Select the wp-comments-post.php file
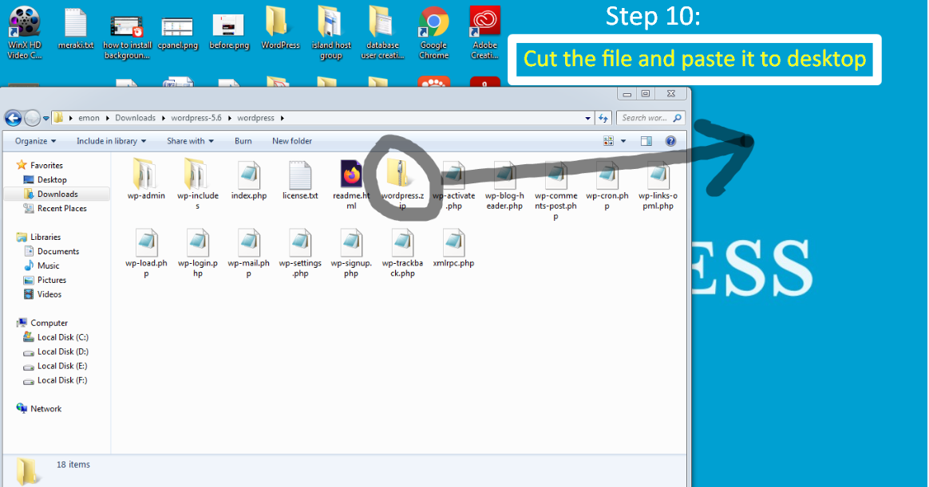 coord(555,190)
